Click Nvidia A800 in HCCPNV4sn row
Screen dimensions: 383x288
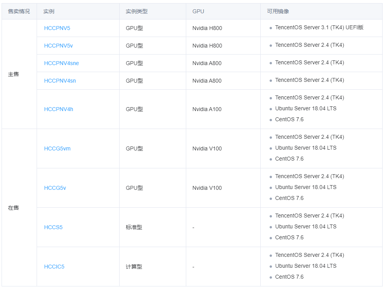pos(207,81)
